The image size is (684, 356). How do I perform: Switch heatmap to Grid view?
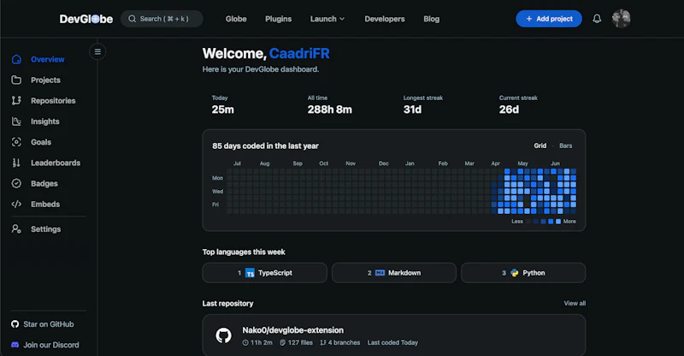tap(540, 145)
